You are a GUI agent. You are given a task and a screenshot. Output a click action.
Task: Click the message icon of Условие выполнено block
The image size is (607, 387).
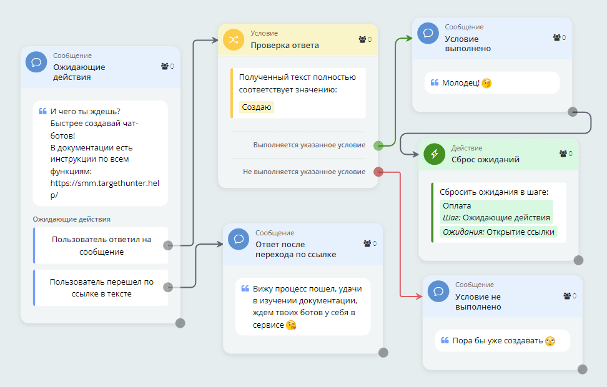click(428, 33)
